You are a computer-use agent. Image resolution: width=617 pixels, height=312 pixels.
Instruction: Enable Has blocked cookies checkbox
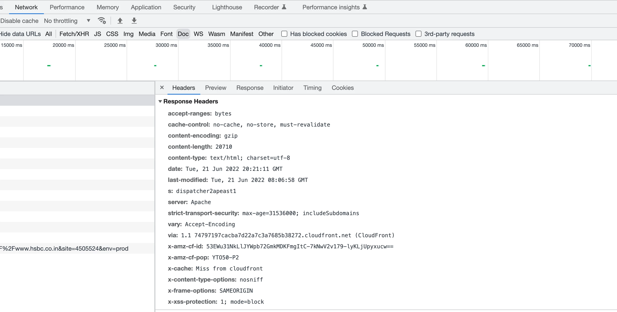(x=284, y=34)
